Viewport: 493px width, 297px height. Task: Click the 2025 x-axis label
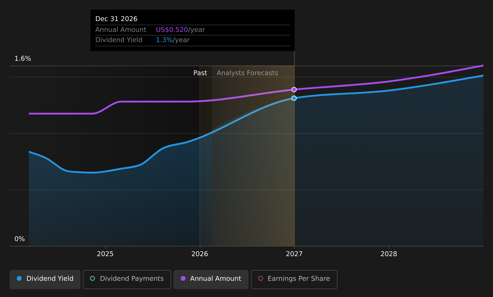(105, 254)
